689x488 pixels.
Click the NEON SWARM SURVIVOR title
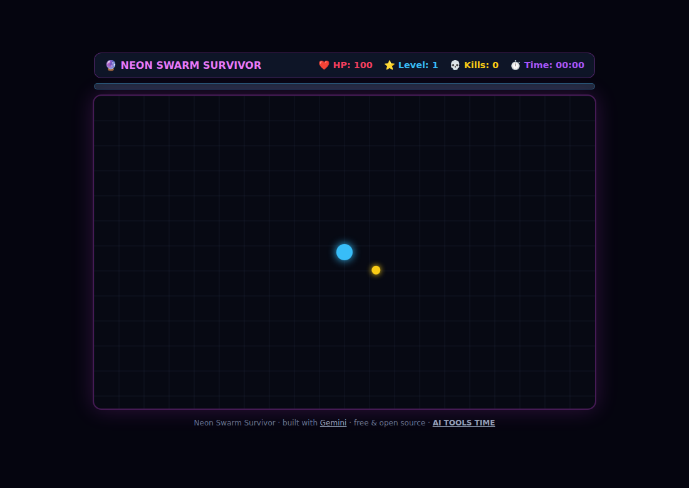tap(191, 66)
